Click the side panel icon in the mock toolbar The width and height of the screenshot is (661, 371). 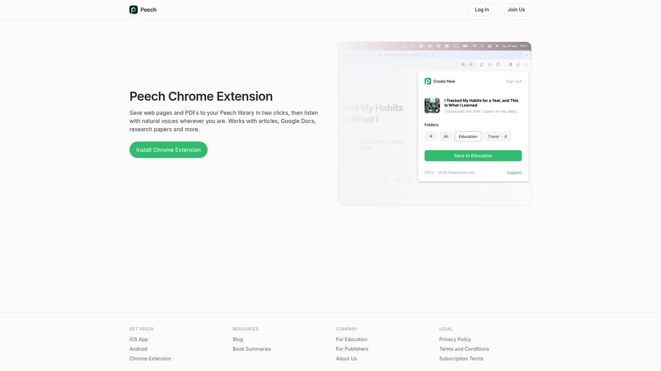510,64
